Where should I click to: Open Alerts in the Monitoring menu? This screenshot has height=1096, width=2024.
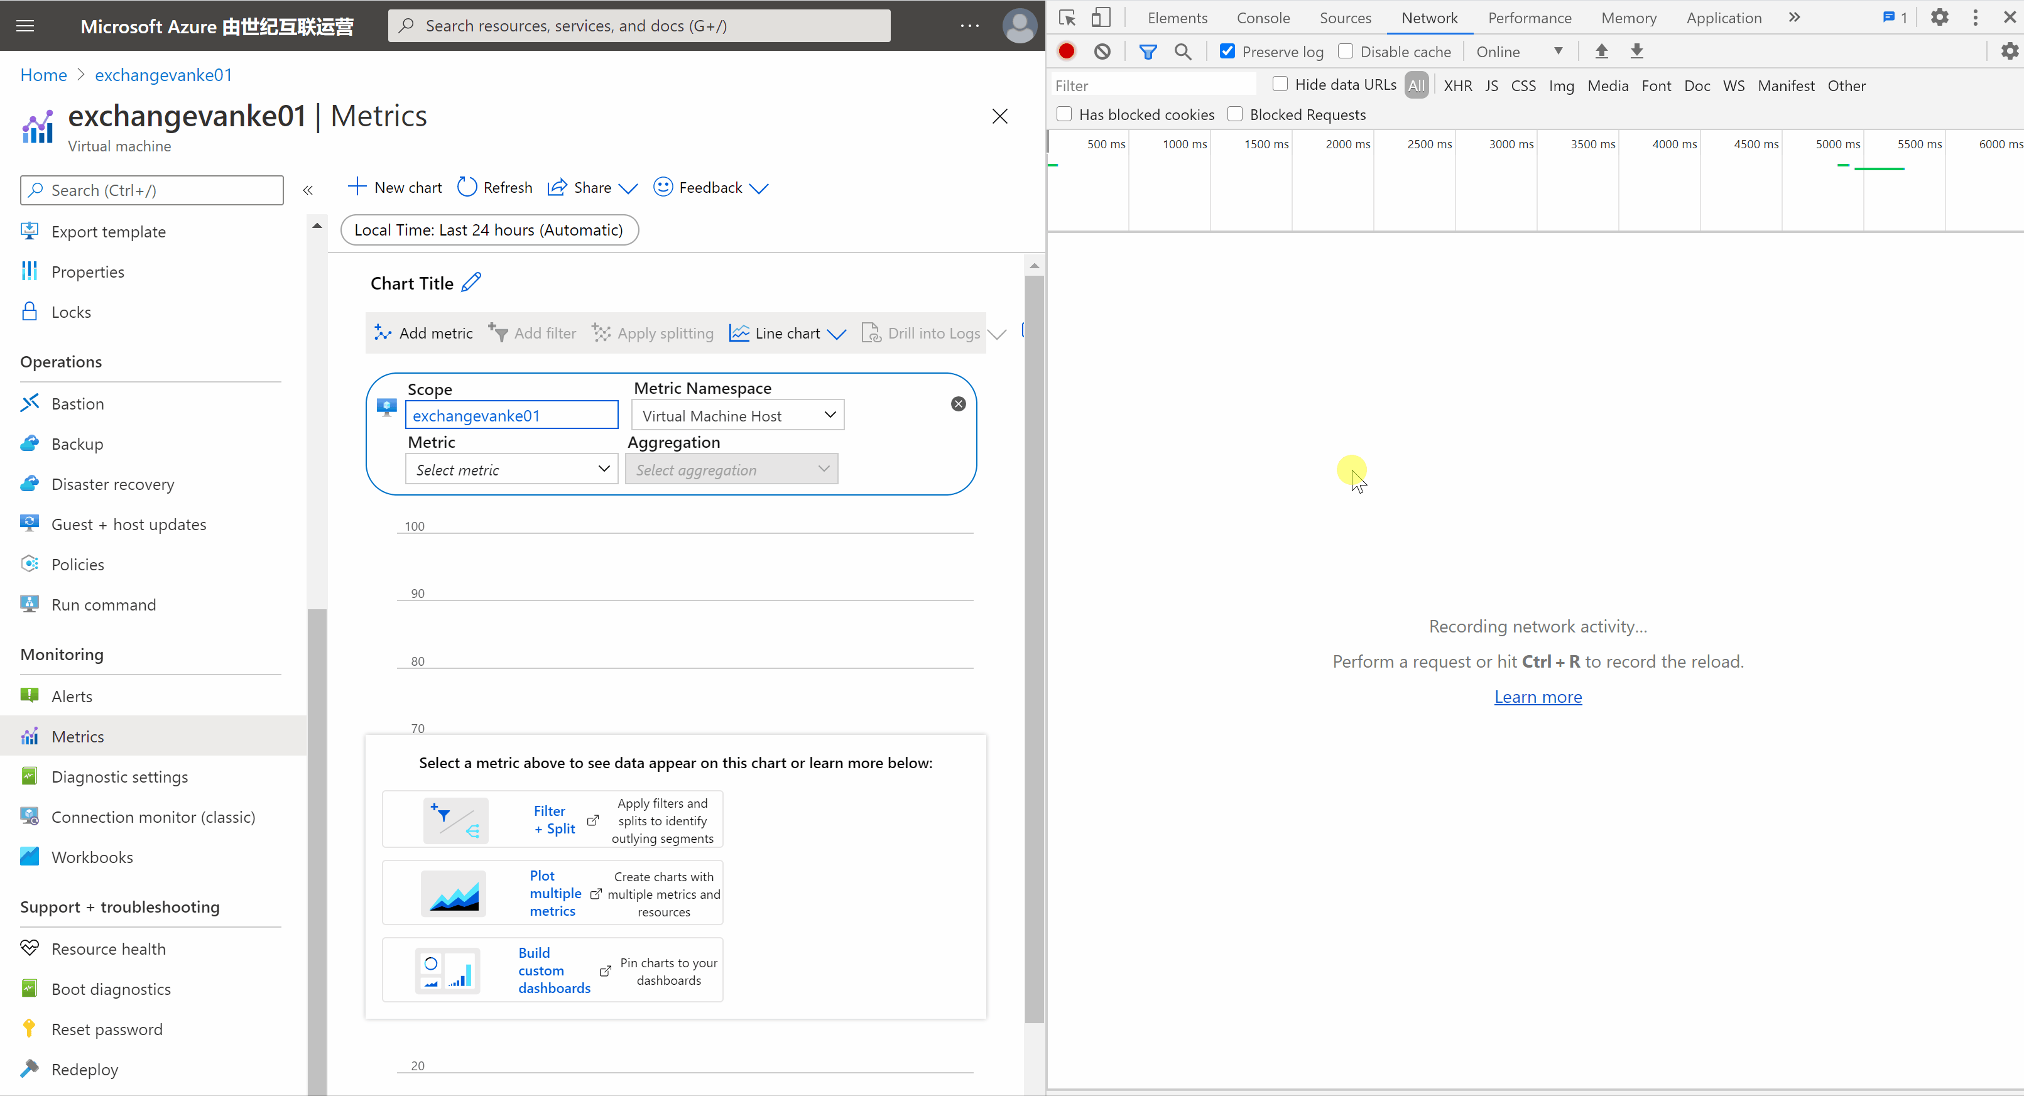[x=72, y=696]
